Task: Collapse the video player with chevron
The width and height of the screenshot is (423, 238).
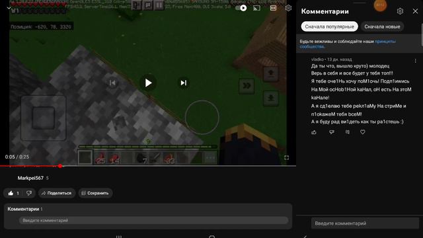Action: coord(9,8)
